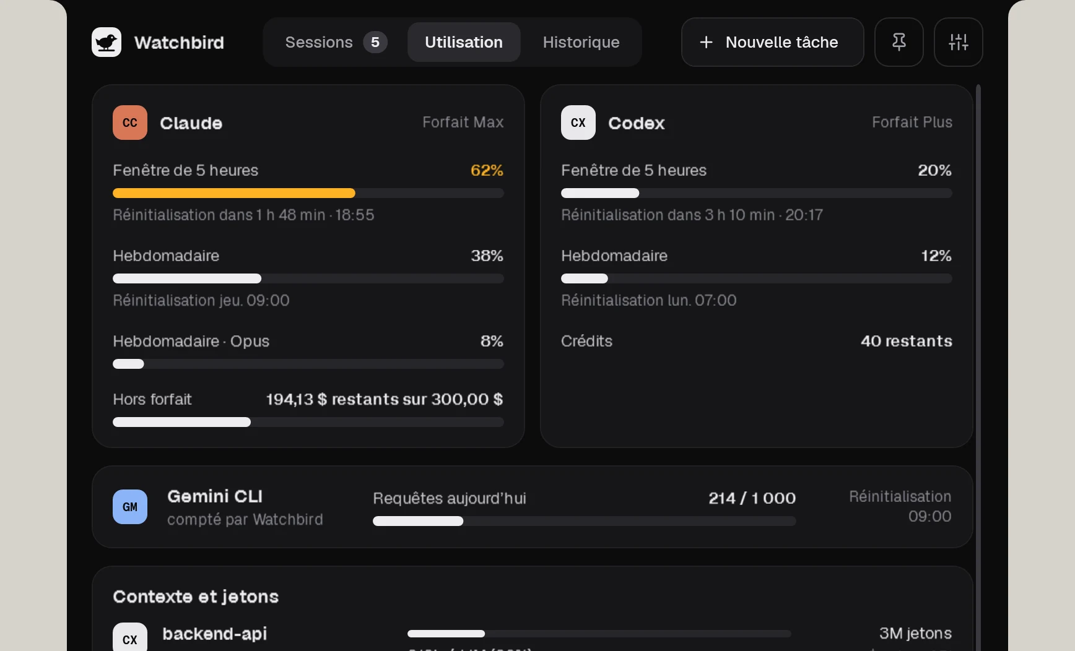This screenshot has width=1075, height=651.
Task: Select the Utilisation tab
Action: pyautogui.click(x=464, y=42)
